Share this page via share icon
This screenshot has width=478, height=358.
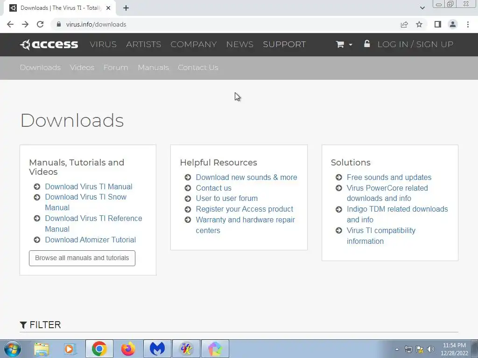404,24
